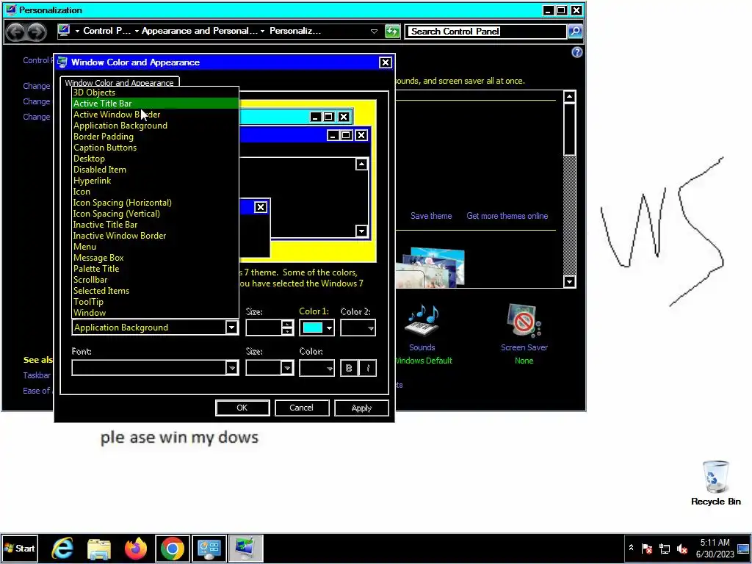752x564 pixels.
Task: Choose Caption Buttons from the list
Action: point(155,148)
